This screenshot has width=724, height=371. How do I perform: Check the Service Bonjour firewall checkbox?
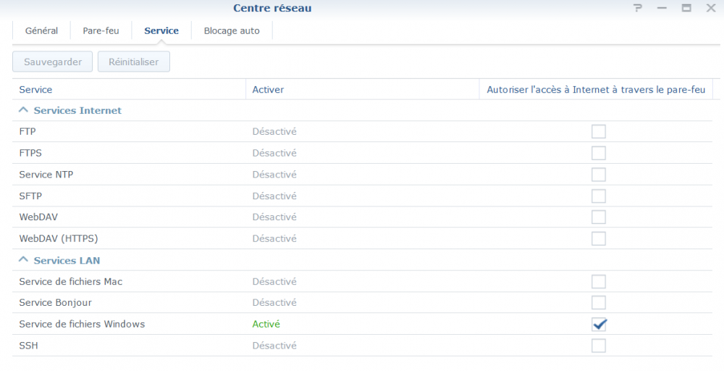(599, 303)
